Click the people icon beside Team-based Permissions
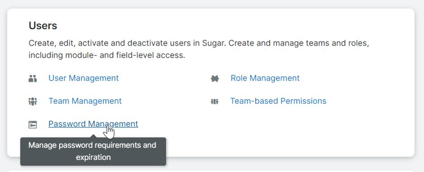 pyautogui.click(x=215, y=102)
